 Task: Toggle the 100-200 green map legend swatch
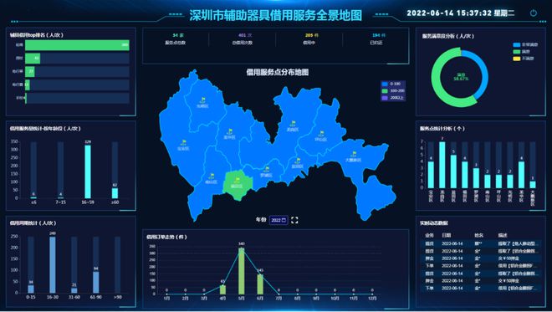[x=385, y=91]
